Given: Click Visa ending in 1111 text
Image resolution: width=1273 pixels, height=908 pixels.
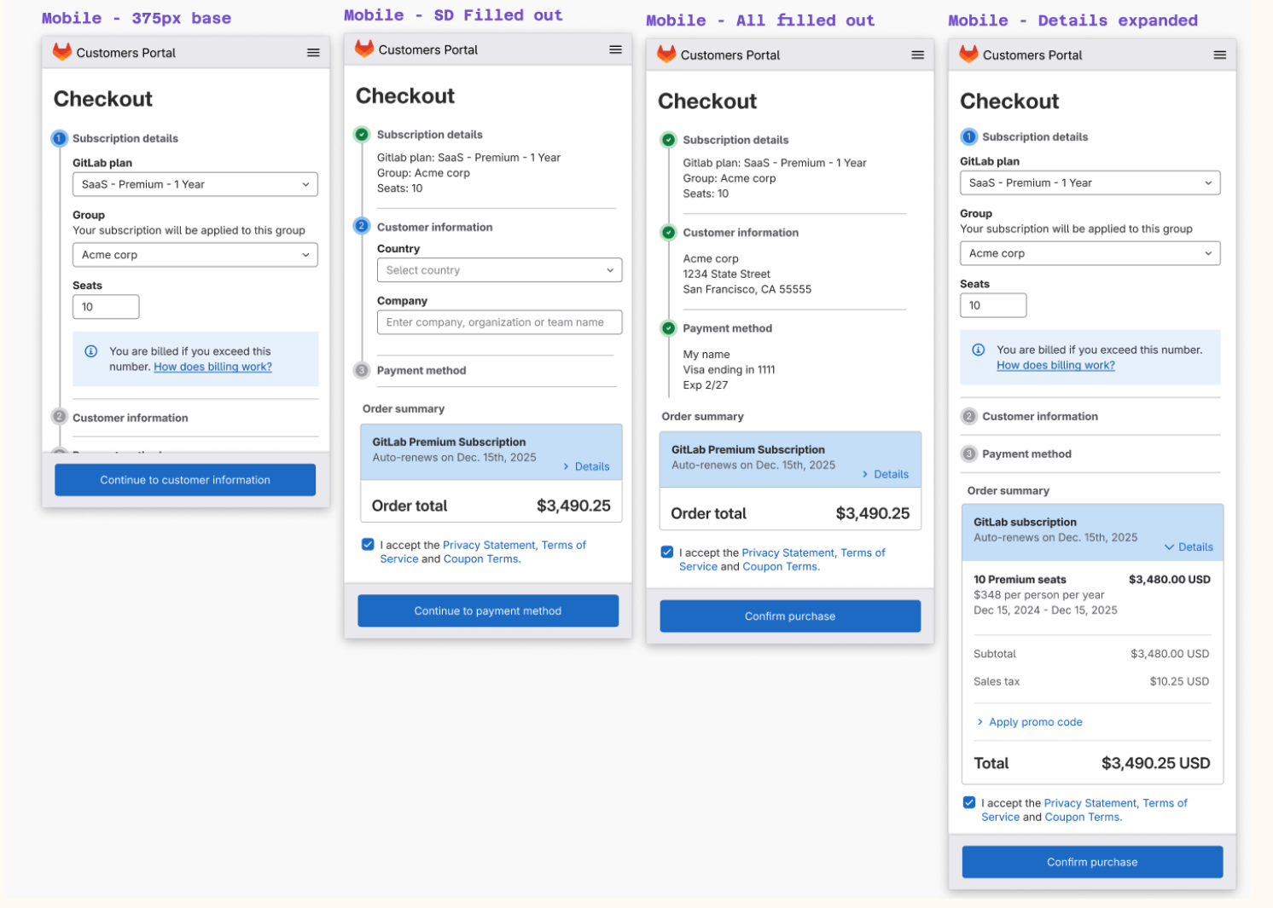Looking at the screenshot, I should (x=729, y=369).
